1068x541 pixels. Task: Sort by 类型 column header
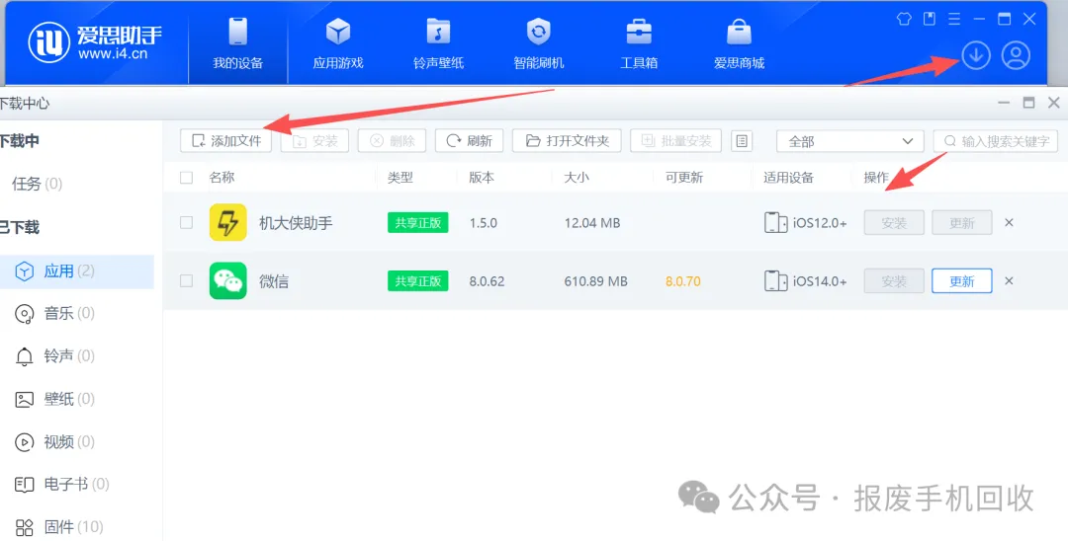click(400, 178)
